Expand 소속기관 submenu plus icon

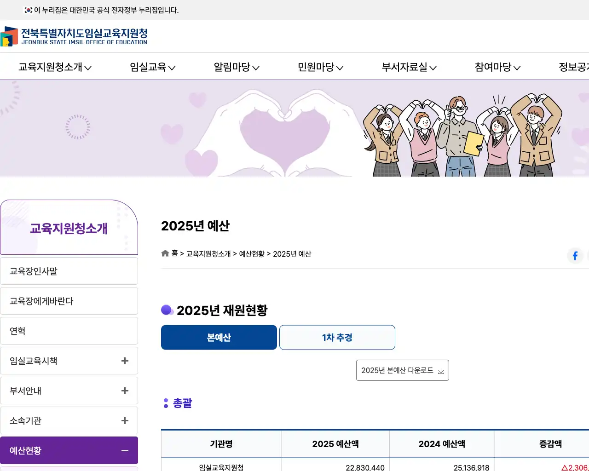click(125, 421)
